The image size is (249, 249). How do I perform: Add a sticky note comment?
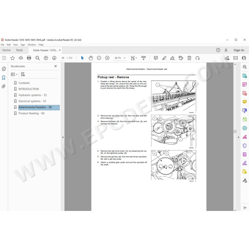(156, 58)
